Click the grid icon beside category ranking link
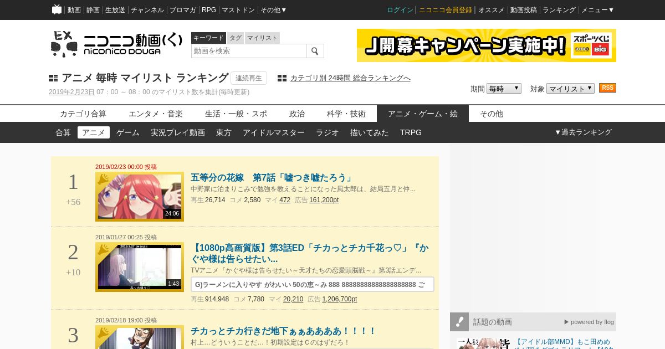Viewport: 665px width, 349px height. [x=282, y=78]
